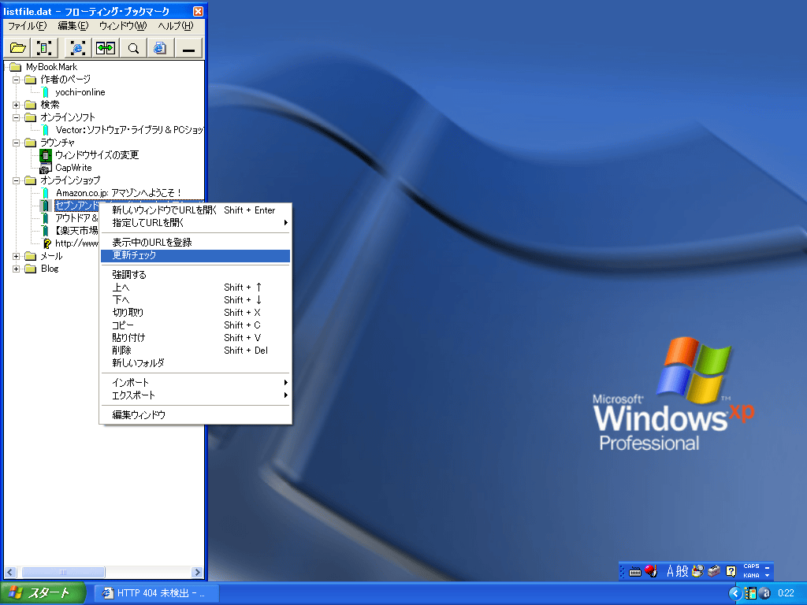Image resolution: width=807 pixels, height=605 pixels.
Task: Minimize the language bar
Action: click(x=768, y=567)
